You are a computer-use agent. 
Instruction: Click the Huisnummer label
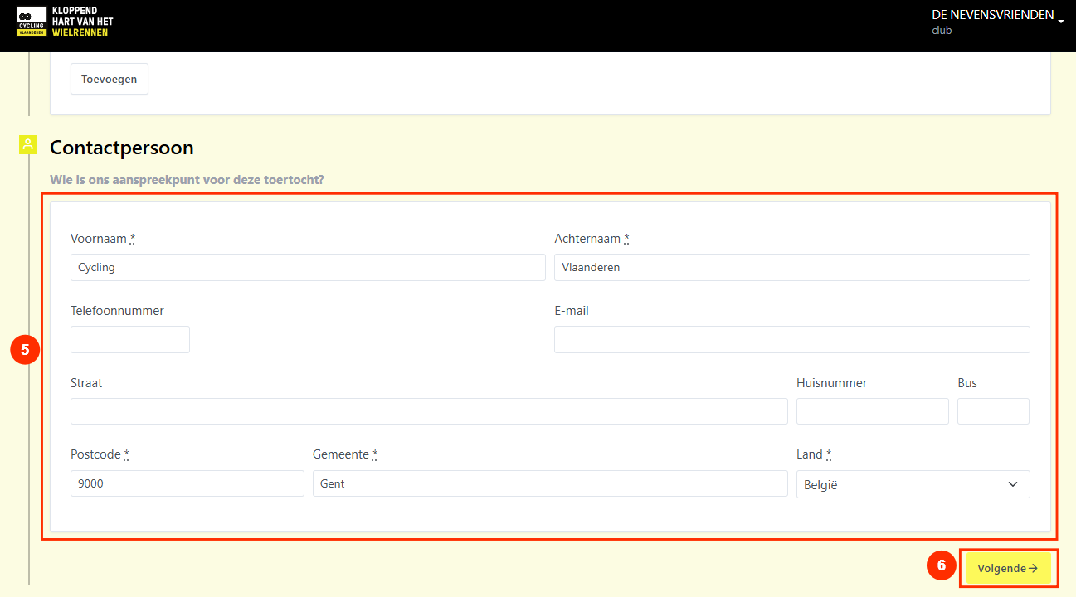click(x=831, y=383)
